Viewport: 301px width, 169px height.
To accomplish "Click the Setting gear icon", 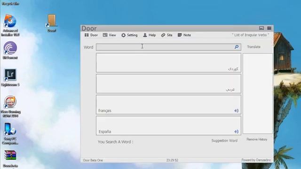I will pos(123,35).
